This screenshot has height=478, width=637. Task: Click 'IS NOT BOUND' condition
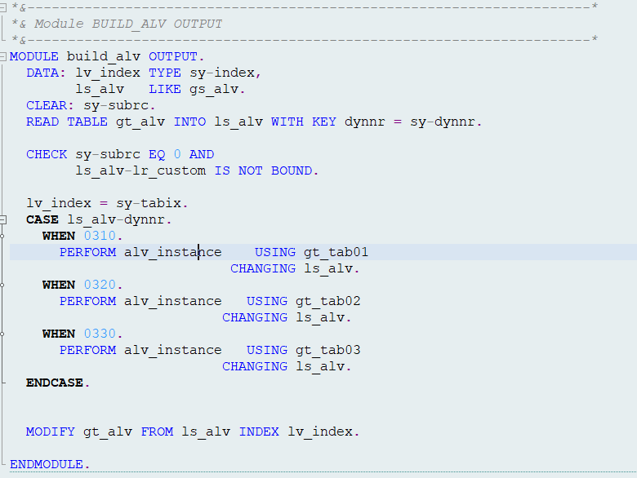pos(263,170)
